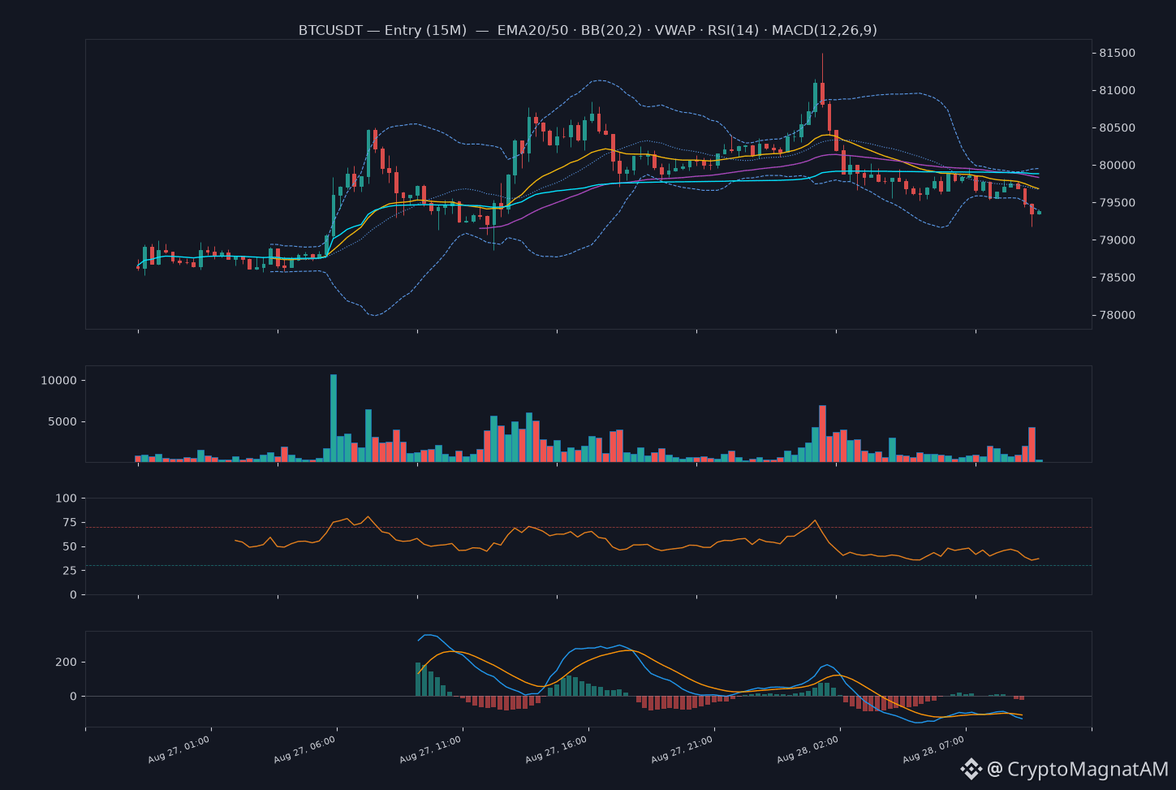This screenshot has height=790, width=1176.
Task: Select the 81000 price axis label
Action: point(1118,90)
